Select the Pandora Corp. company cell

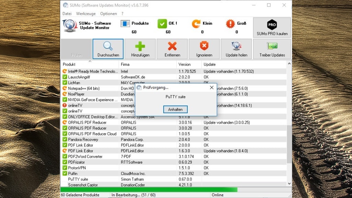pyautogui.click(x=132, y=140)
